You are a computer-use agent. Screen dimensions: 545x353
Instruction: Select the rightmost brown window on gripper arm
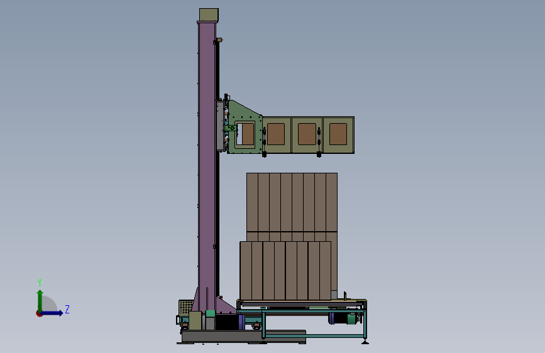pyautogui.click(x=338, y=134)
